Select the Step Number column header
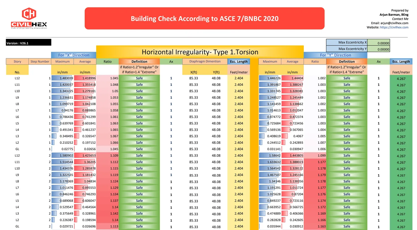417x230 pixels. pyautogui.click(x=40, y=62)
